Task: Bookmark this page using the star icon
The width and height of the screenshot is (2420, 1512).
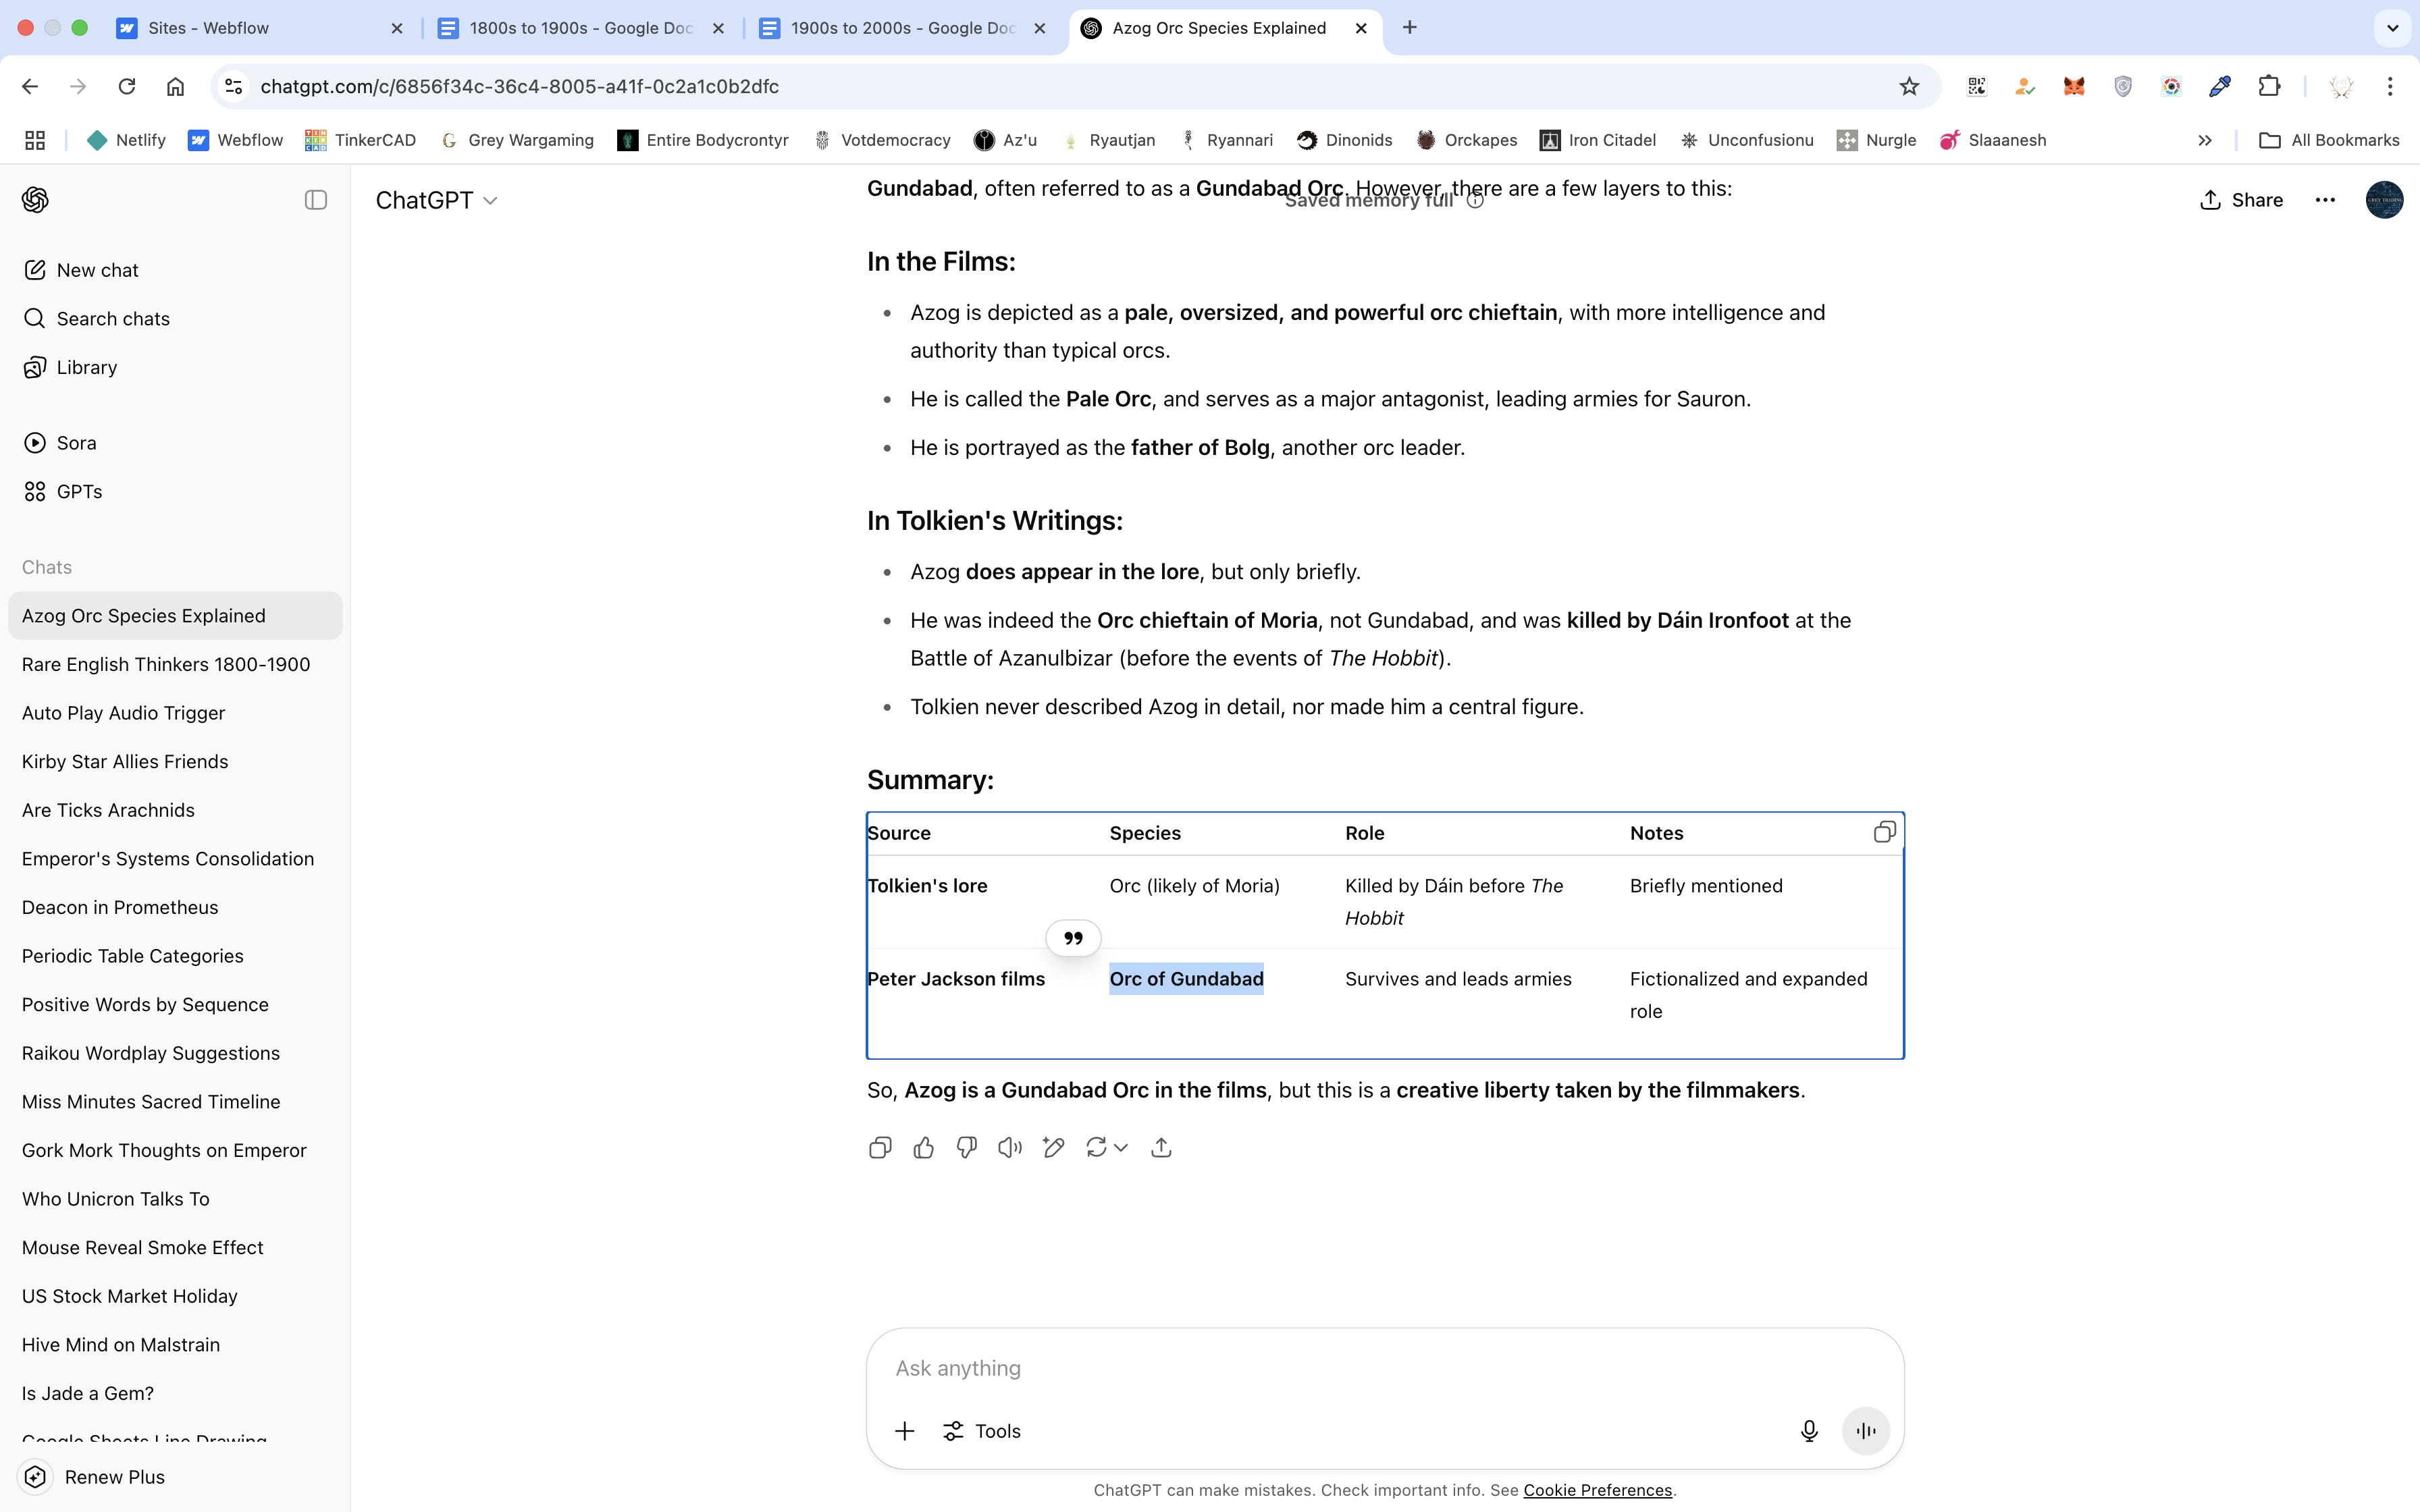Action: [x=1909, y=86]
